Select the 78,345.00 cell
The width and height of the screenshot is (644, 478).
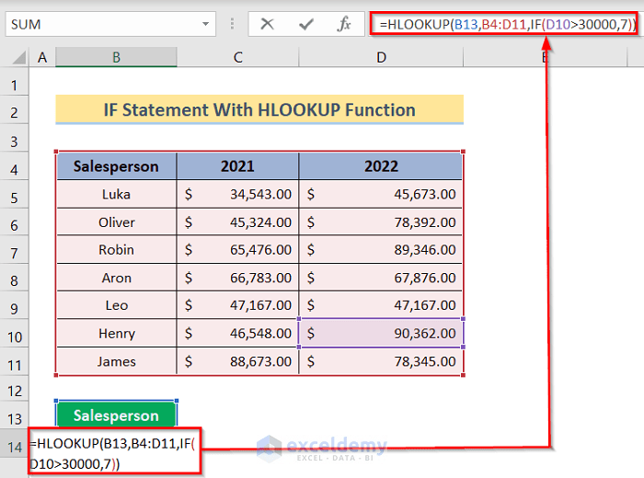click(x=381, y=361)
